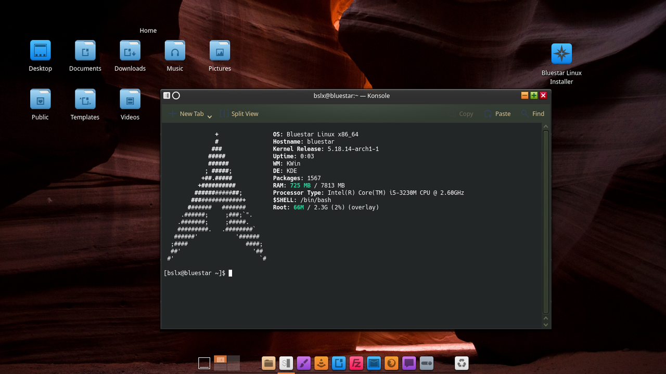Image resolution: width=666 pixels, height=374 pixels.
Task: Click the Konsole window title text
Action: pyautogui.click(x=352, y=96)
